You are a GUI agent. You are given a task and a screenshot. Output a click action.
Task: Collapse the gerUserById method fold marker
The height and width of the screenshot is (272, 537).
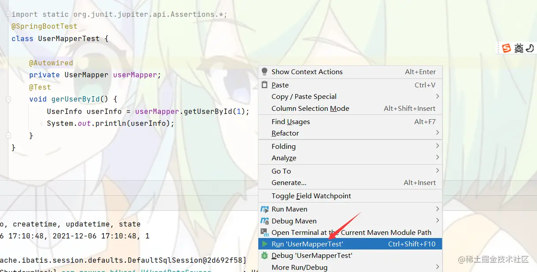coord(8,100)
